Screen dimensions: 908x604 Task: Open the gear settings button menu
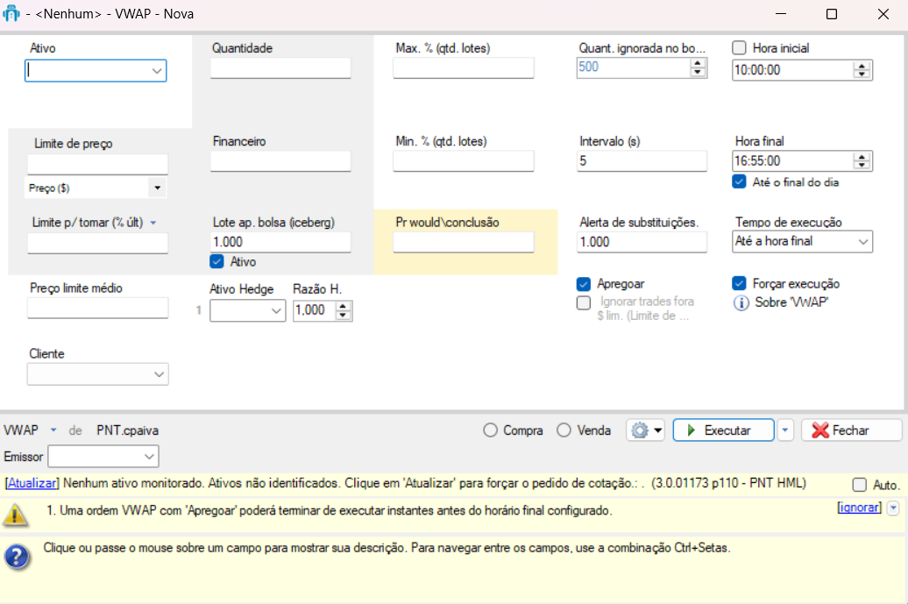tap(645, 430)
